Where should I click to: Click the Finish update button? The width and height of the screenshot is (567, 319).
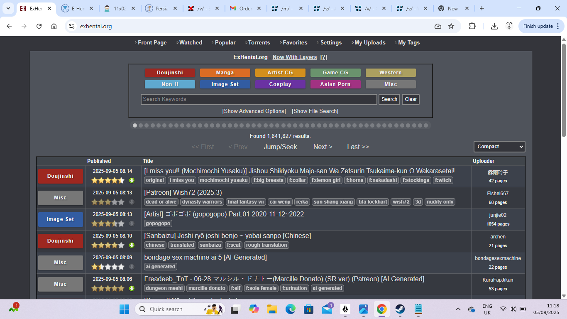click(541, 26)
